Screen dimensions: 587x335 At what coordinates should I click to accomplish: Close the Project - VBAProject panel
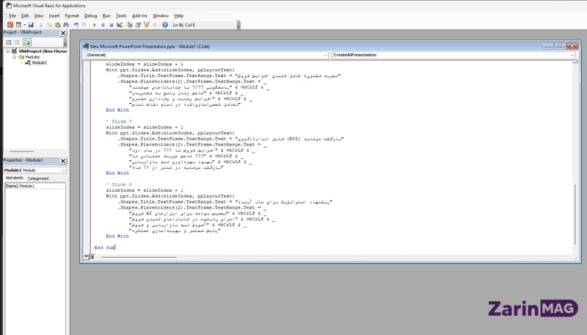coord(63,33)
